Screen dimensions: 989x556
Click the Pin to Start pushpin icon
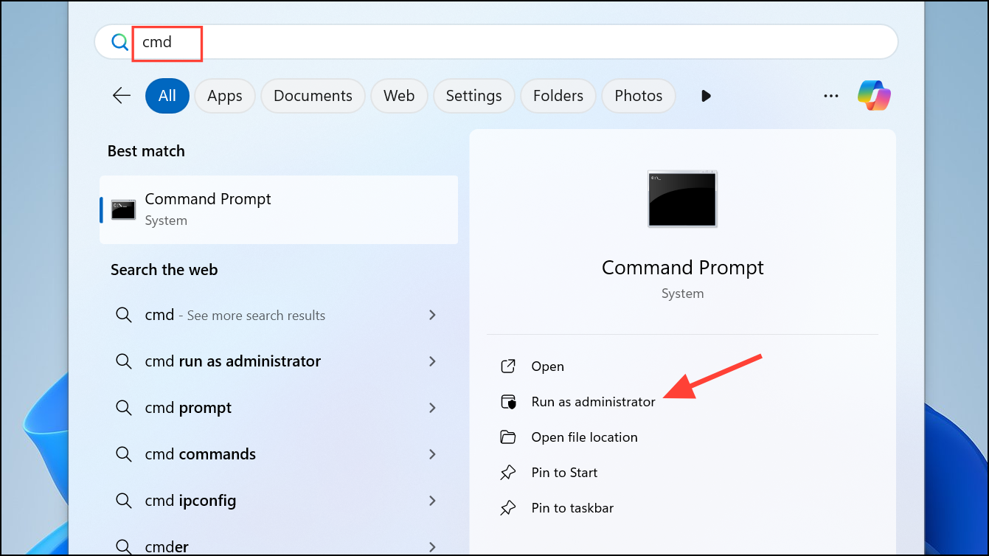point(509,472)
